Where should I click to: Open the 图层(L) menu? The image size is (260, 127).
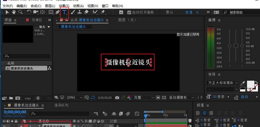[50, 6]
